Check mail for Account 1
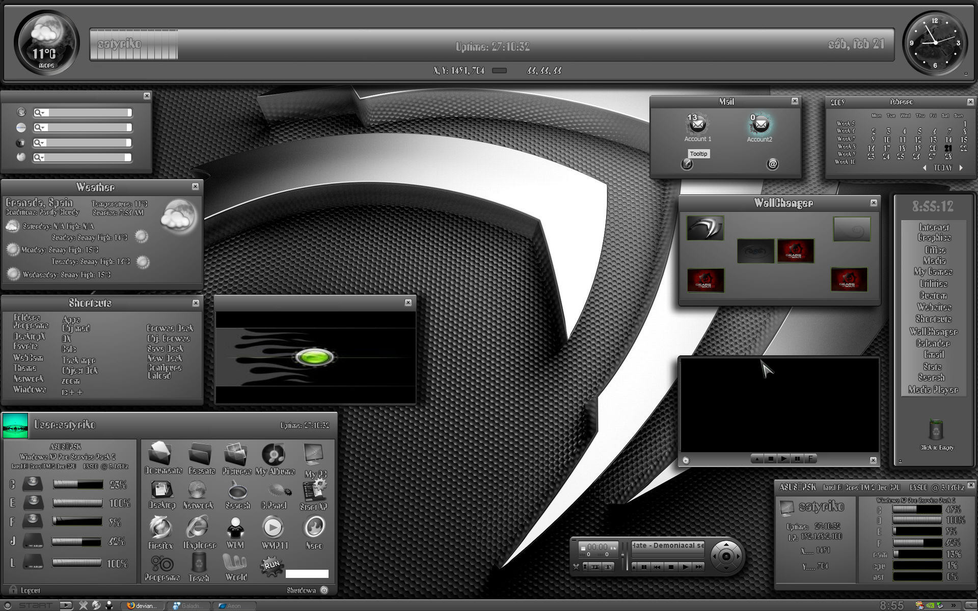The width and height of the screenshot is (978, 611). point(697,123)
